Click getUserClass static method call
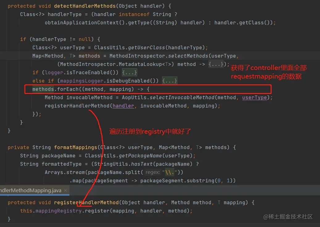Viewport: 320px width, 227px height. (146, 47)
